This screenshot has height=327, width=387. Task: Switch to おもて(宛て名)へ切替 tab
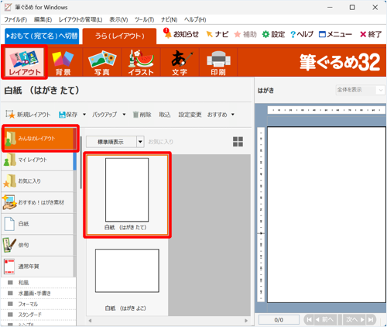tap(42, 36)
